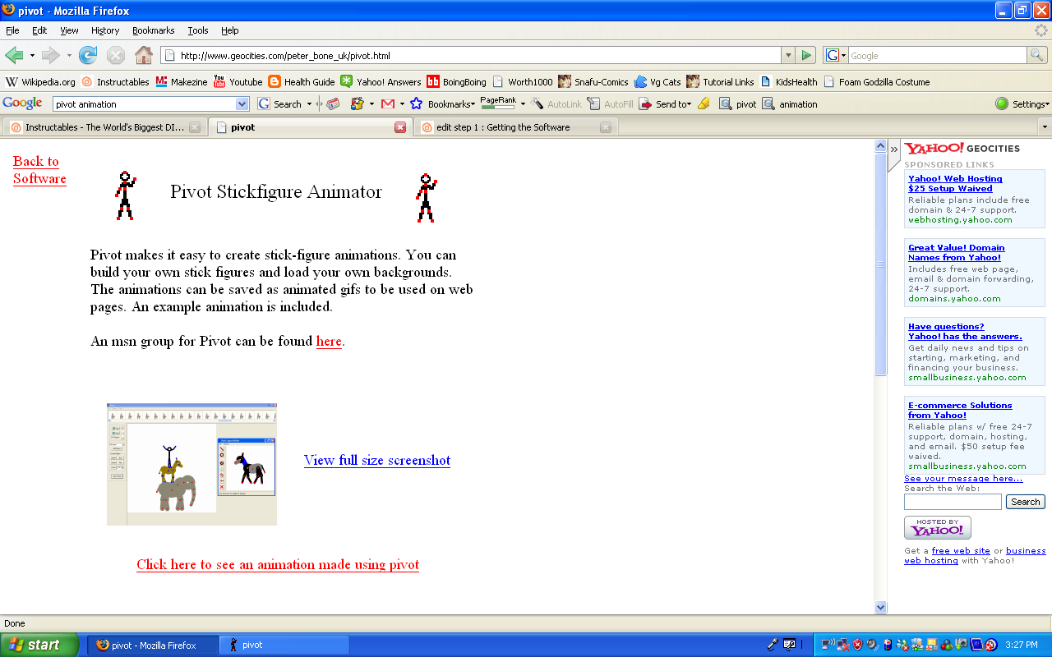Click the 'Back to Software' link

[x=39, y=170]
